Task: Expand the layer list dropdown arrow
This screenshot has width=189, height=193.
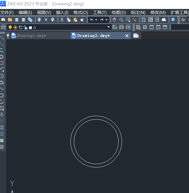Action: tap(109, 27)
